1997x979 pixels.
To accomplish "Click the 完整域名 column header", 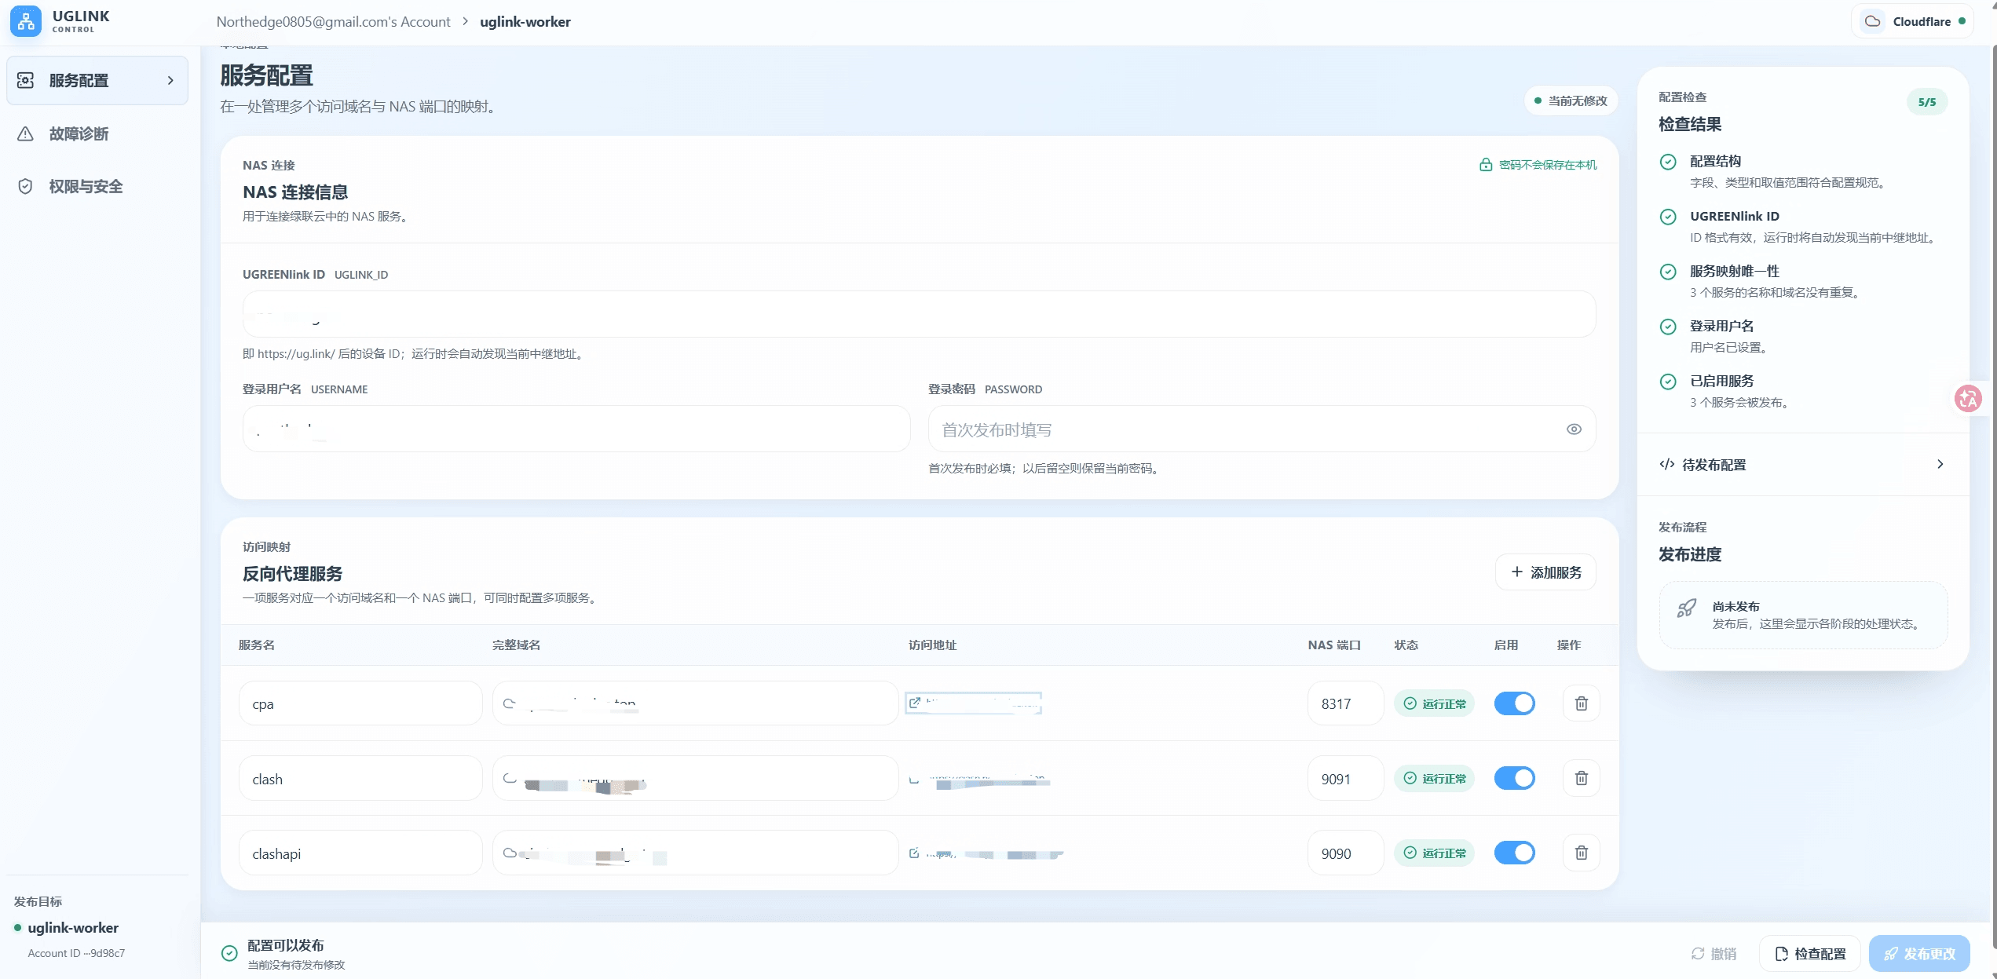I will [516, 645].
